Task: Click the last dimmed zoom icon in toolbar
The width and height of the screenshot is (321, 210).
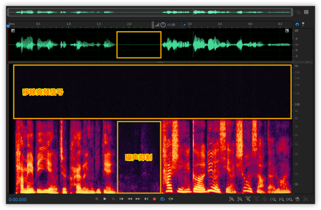Action: point(306,199)
